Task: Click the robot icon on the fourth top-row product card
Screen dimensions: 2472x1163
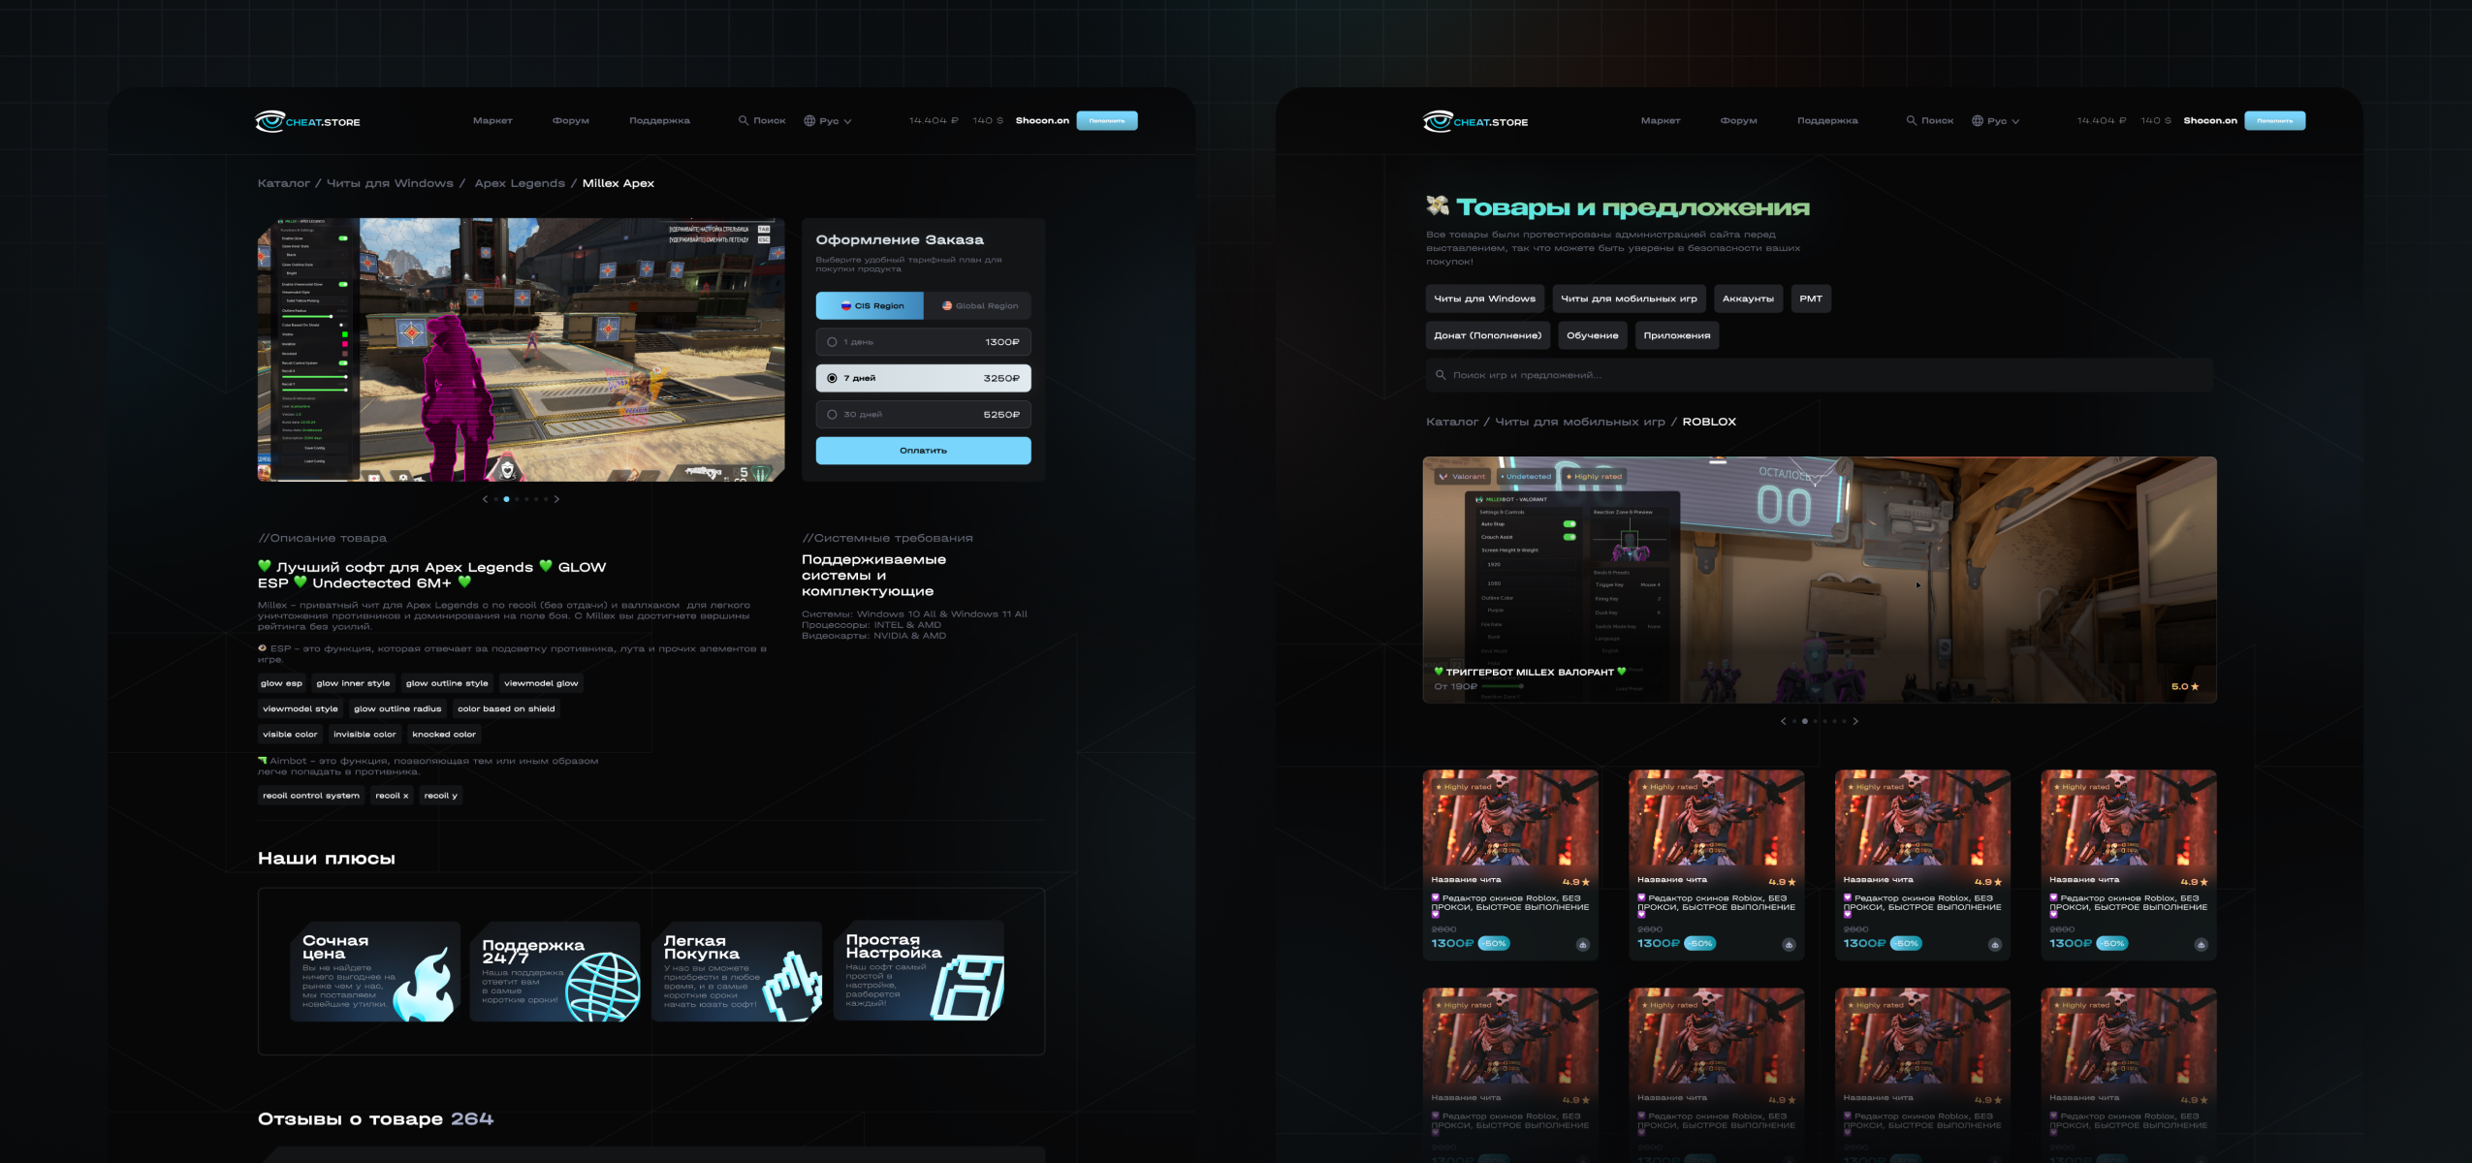Action: (x=2201, y=944)
